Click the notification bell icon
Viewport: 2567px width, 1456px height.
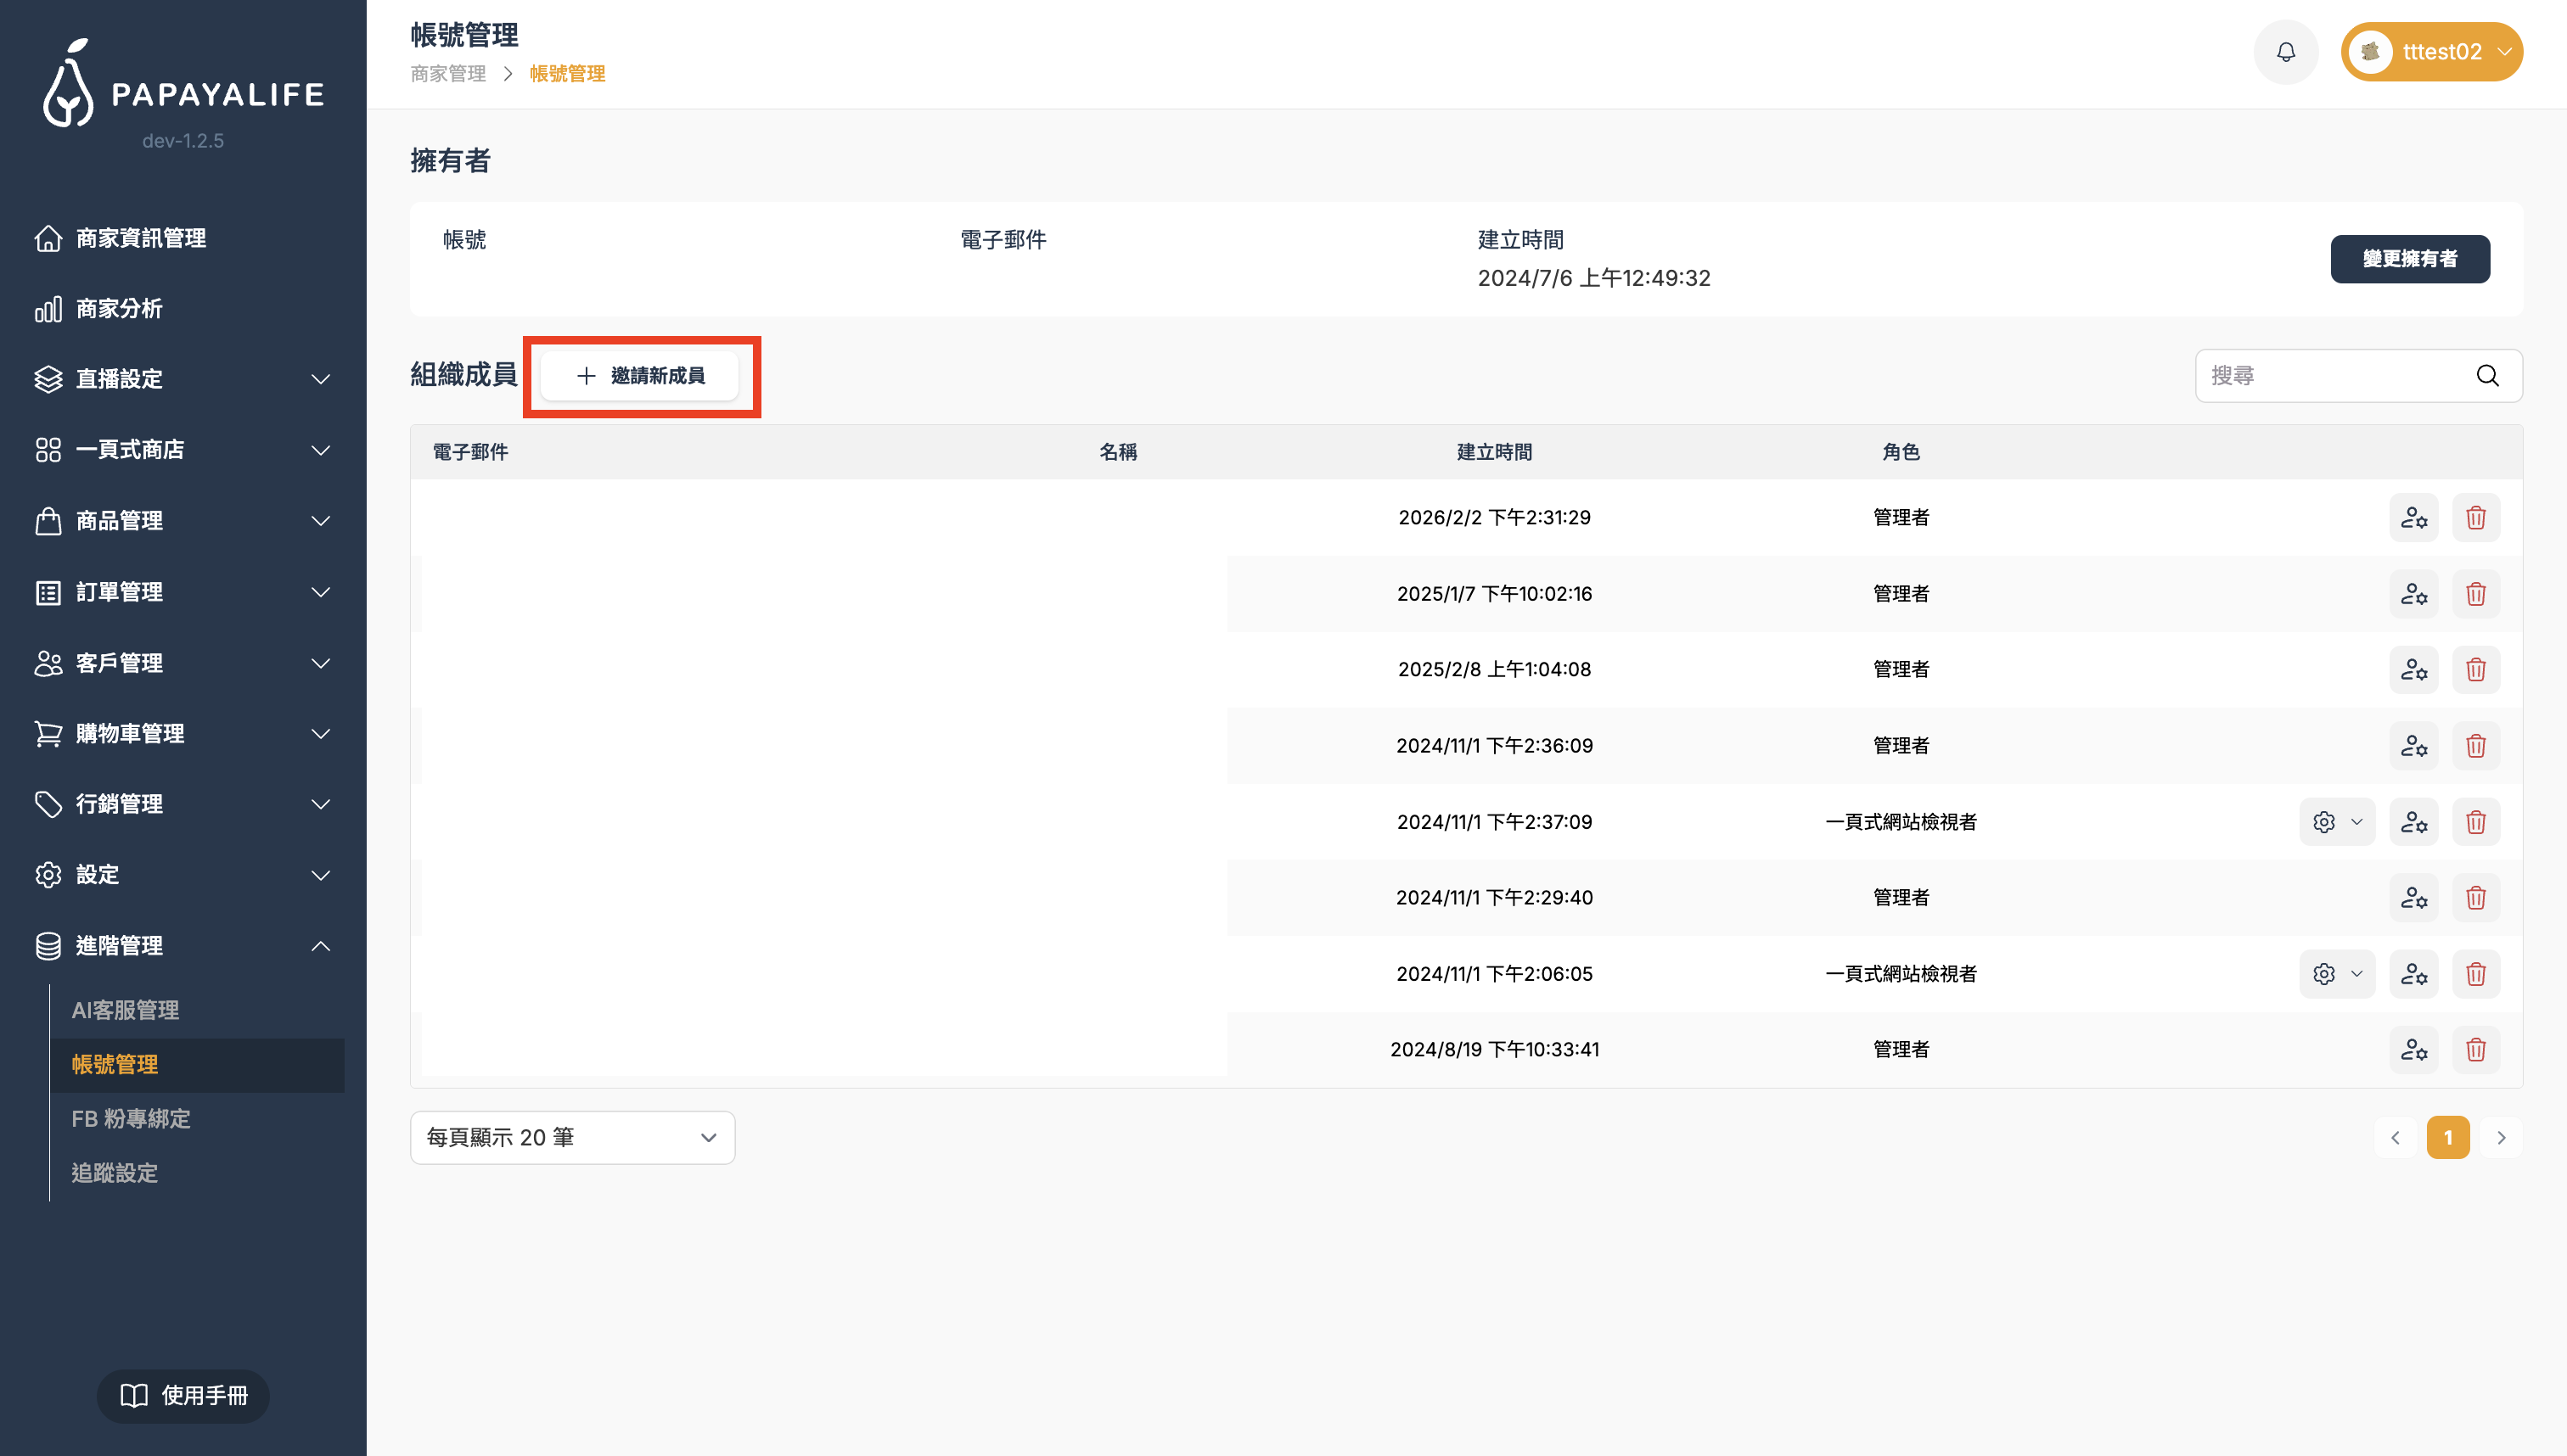[2286, 52]
